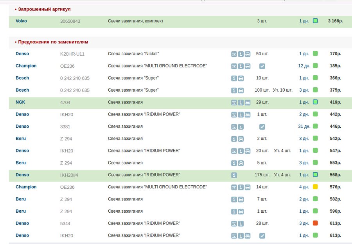Click article number 30650843

point(70,21)
